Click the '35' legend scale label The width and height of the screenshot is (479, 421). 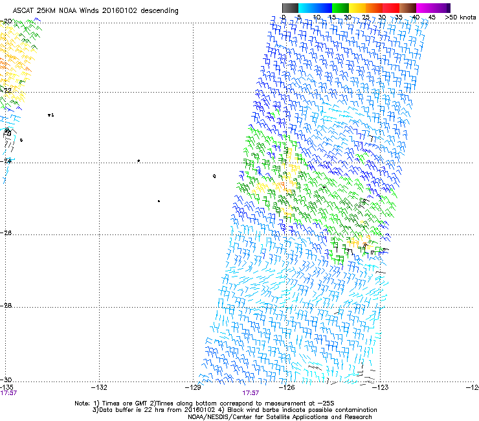[x=399, y=17]
